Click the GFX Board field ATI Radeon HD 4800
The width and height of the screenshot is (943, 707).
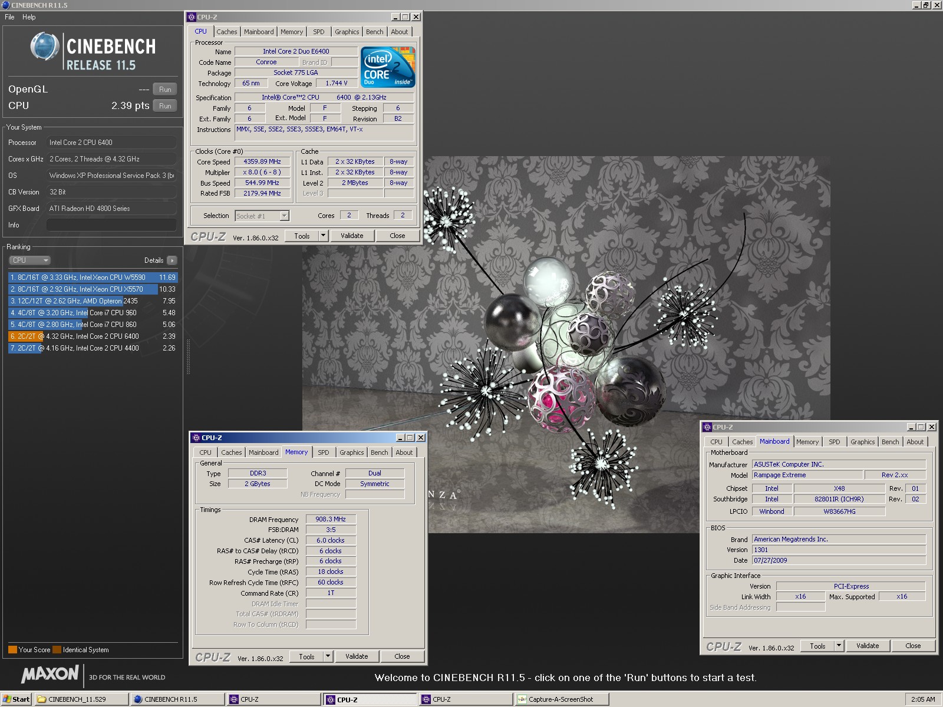point(111,209)
